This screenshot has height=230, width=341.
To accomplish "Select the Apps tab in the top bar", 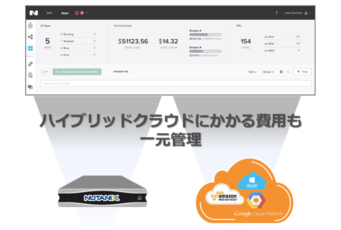I will click(x=65, y=12).
